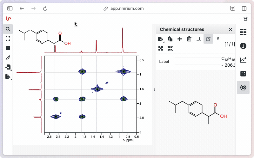This screenshot has width=254, height=158.
Task: Paste a molecule using the clipboard icon
Action: pyautogui.click(x=170, y=39)
